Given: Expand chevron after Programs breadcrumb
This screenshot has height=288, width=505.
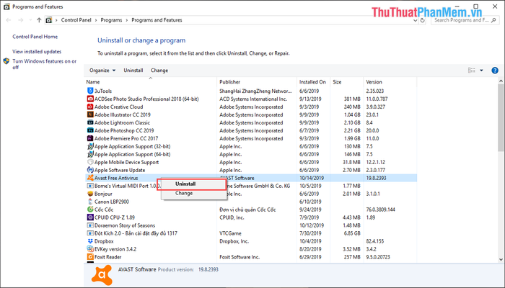Looking at the screenshot, I should [x=127, y=20].
